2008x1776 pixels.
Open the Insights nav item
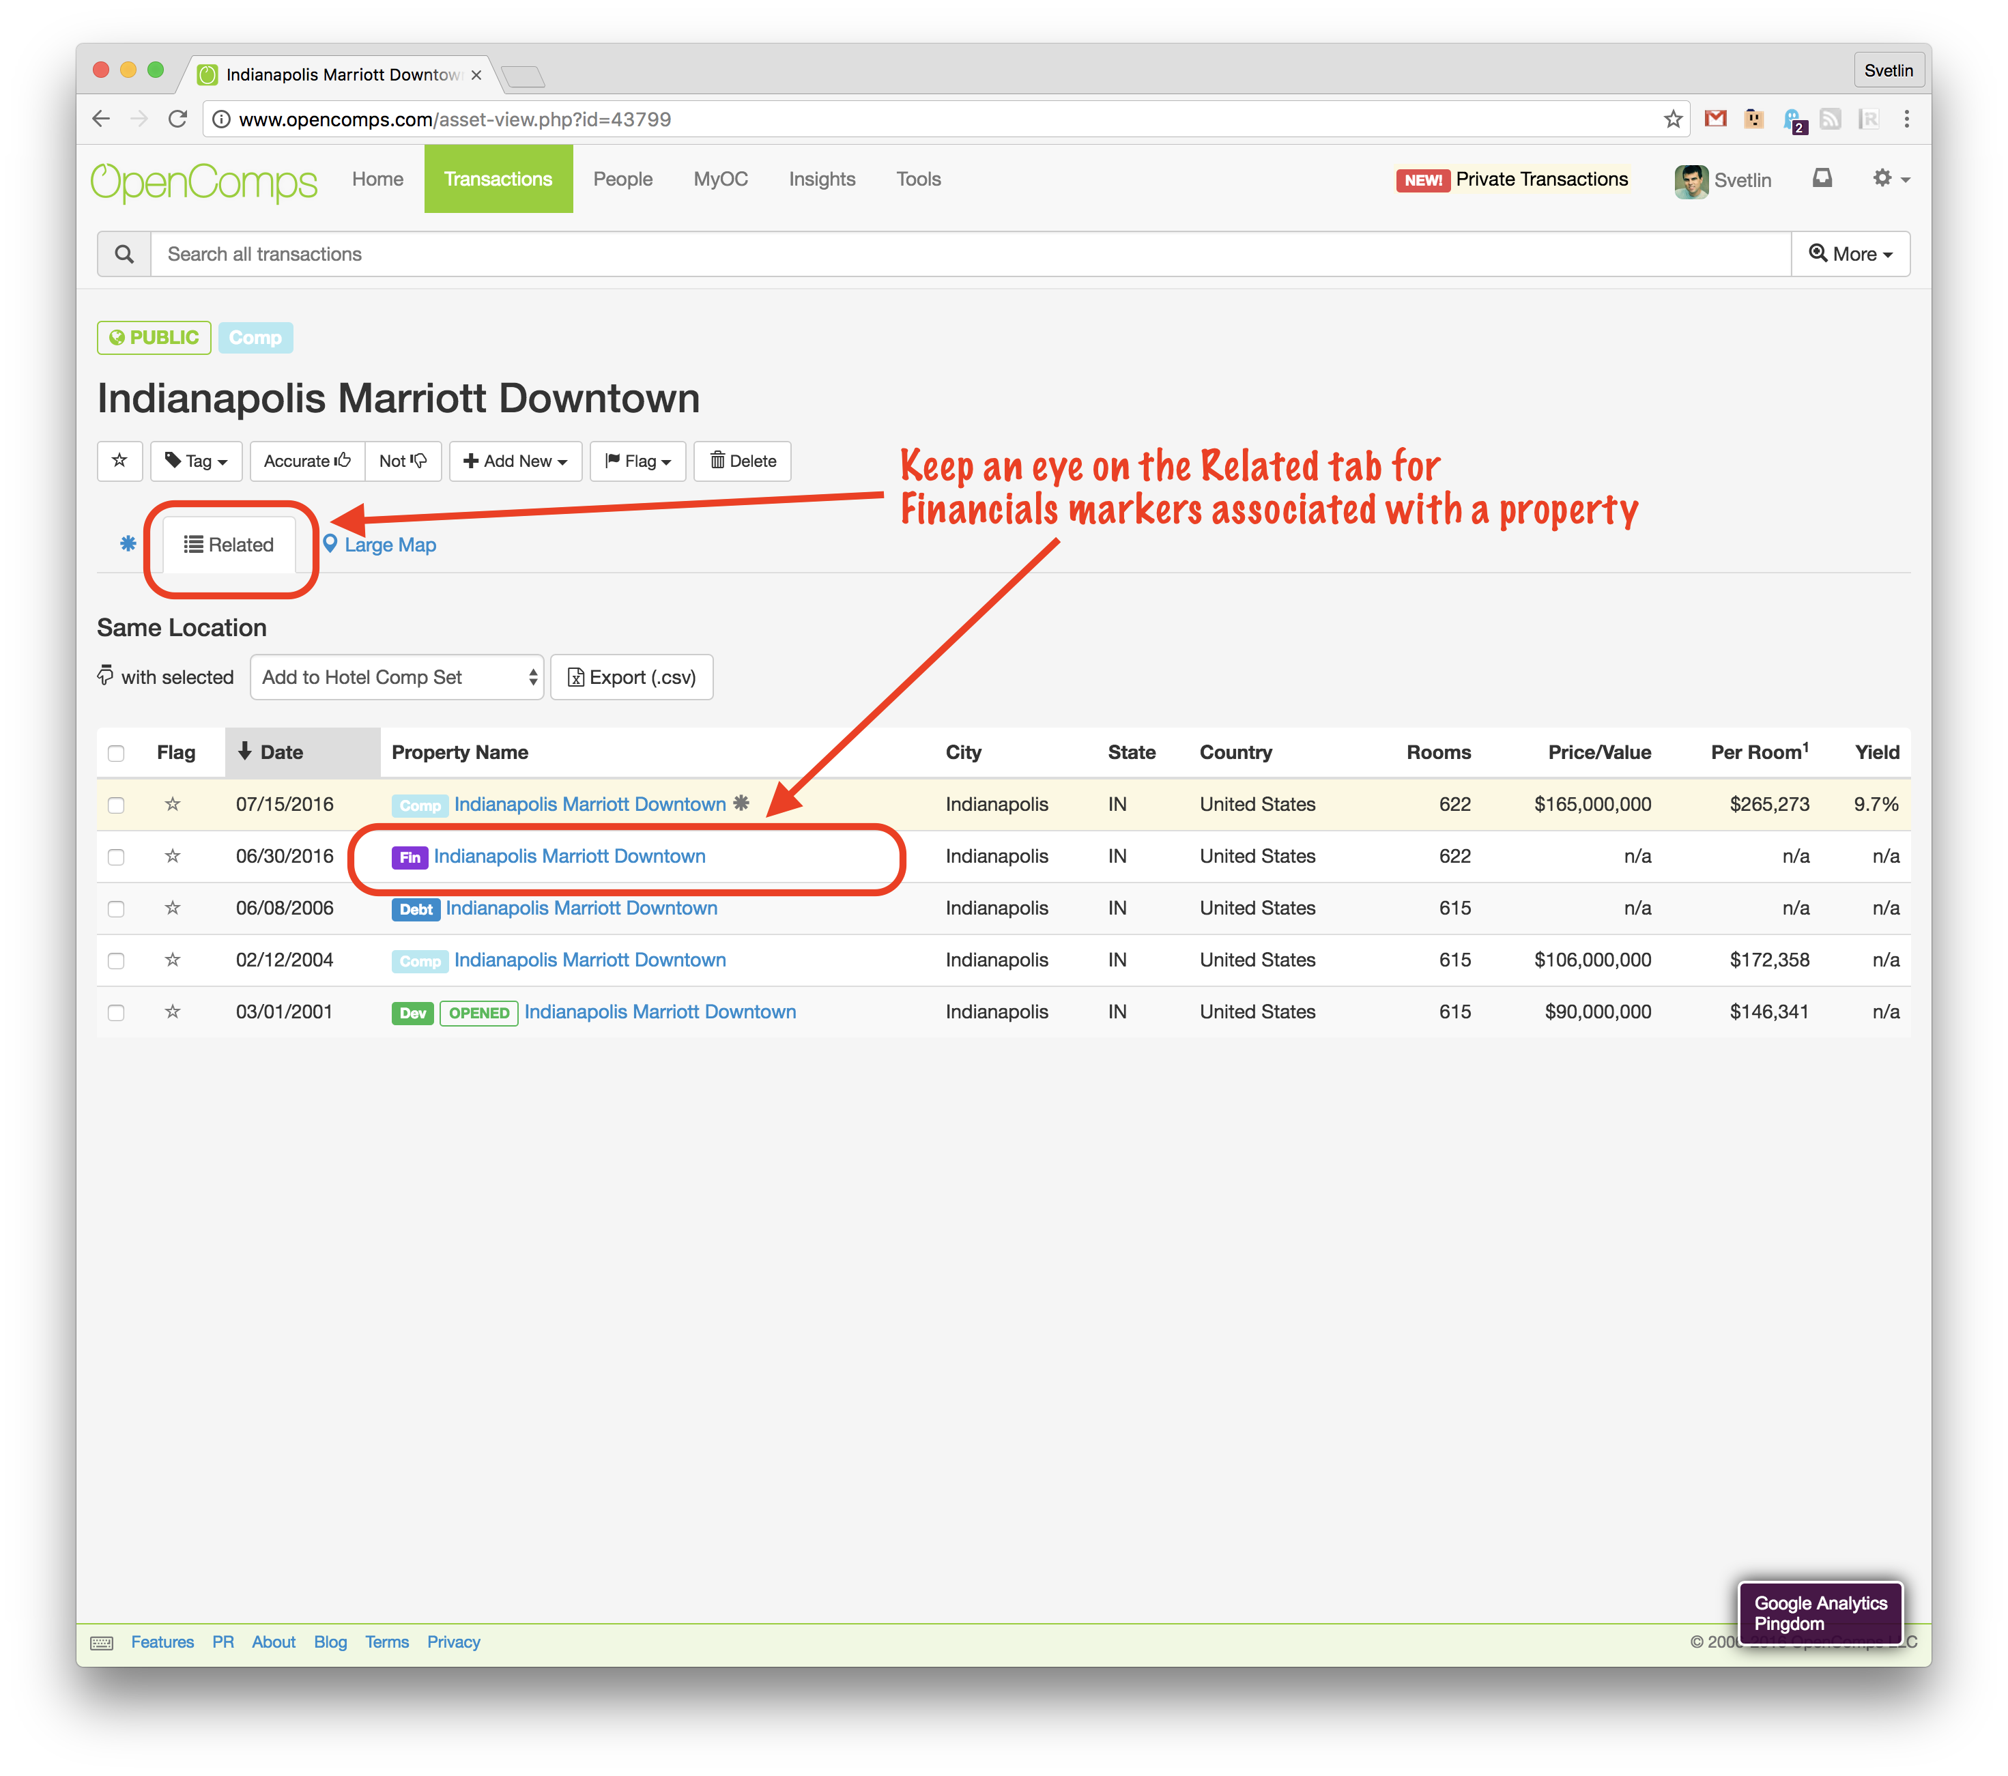click(x=822, y=179)
